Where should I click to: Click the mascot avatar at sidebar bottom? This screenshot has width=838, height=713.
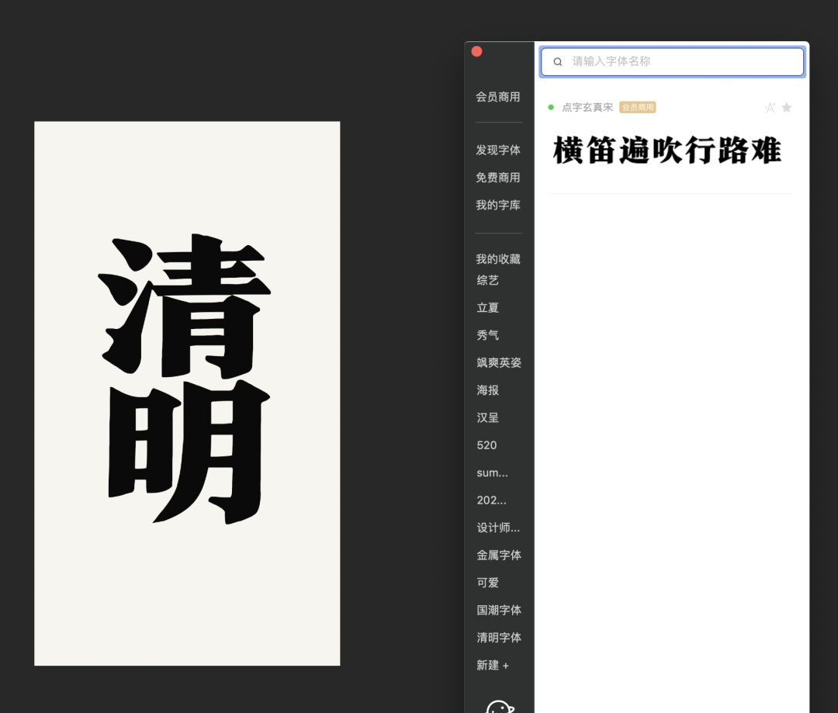[500, 706]
